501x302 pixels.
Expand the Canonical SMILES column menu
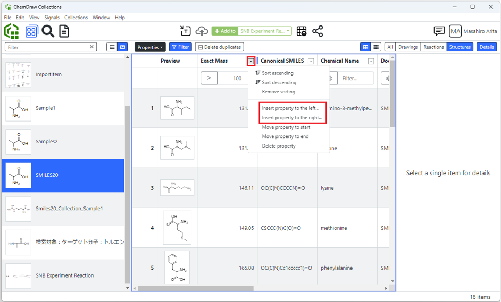point(311,61)
